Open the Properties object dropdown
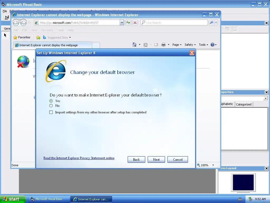Image resolution: width=270 pixels, height=203 pixels. pos(266,98)
